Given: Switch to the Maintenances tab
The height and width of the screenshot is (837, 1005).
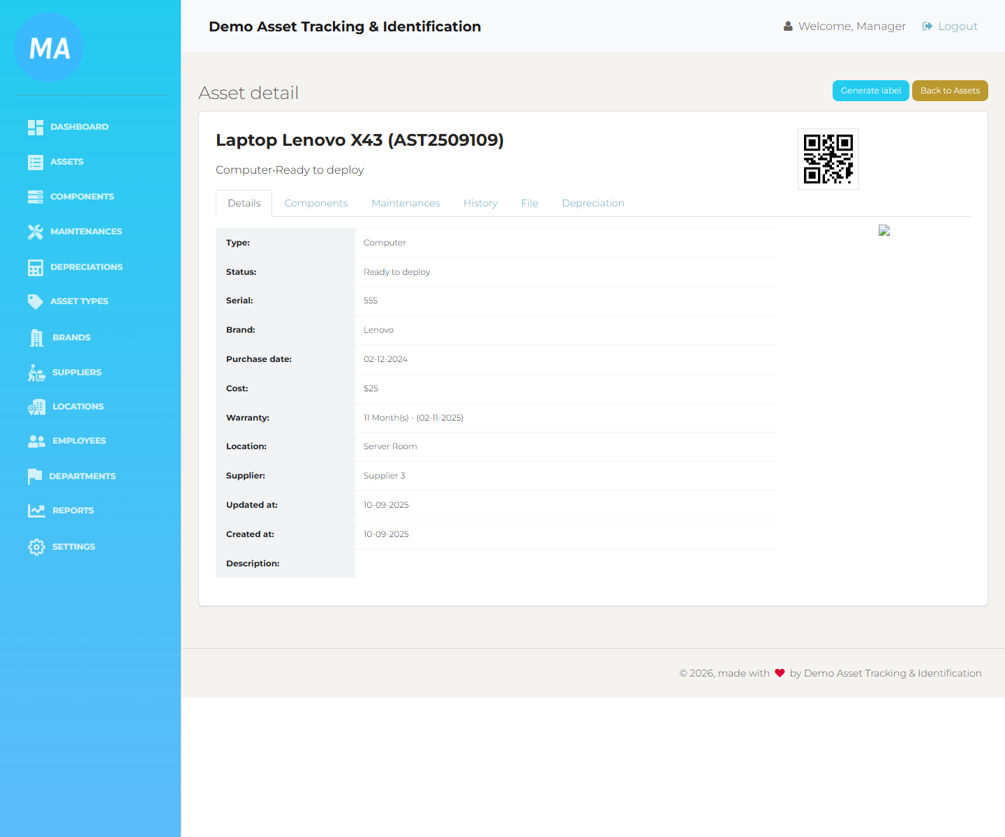Looking at the screenshot, I should pos(406,203).
